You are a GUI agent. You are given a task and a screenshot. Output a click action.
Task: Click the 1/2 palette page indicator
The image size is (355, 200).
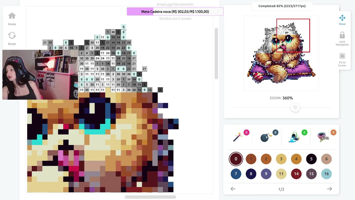tap(281, 189)
